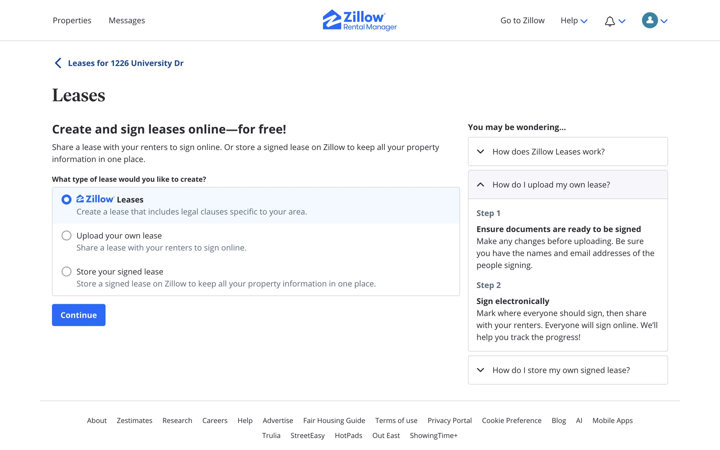
Task: Select the Upload your own lease option
Action: pos(66,235)
